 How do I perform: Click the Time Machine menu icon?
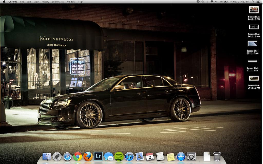click(203, 2)
